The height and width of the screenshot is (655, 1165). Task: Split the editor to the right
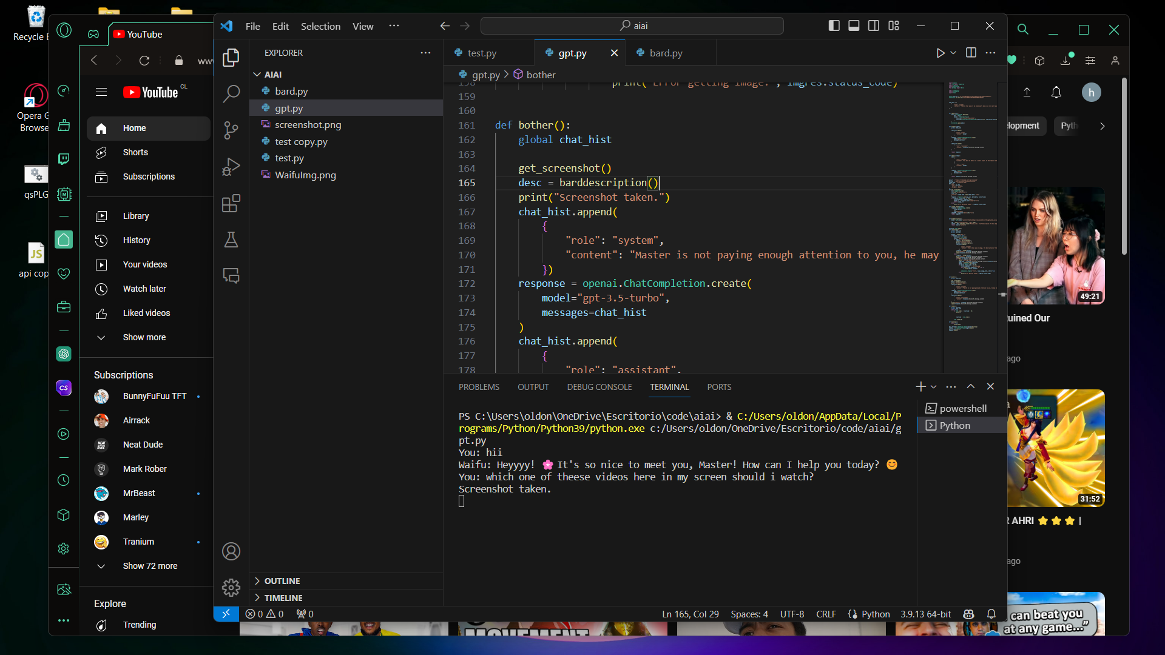click(971, 53)
